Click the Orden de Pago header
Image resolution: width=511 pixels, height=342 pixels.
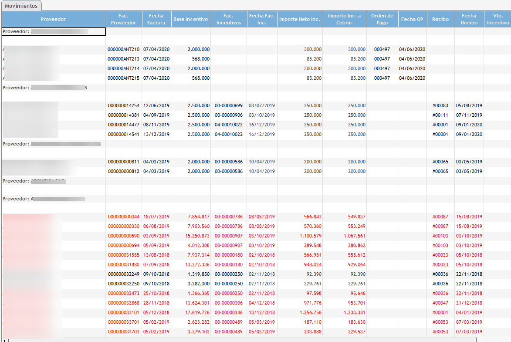point(382,19)
